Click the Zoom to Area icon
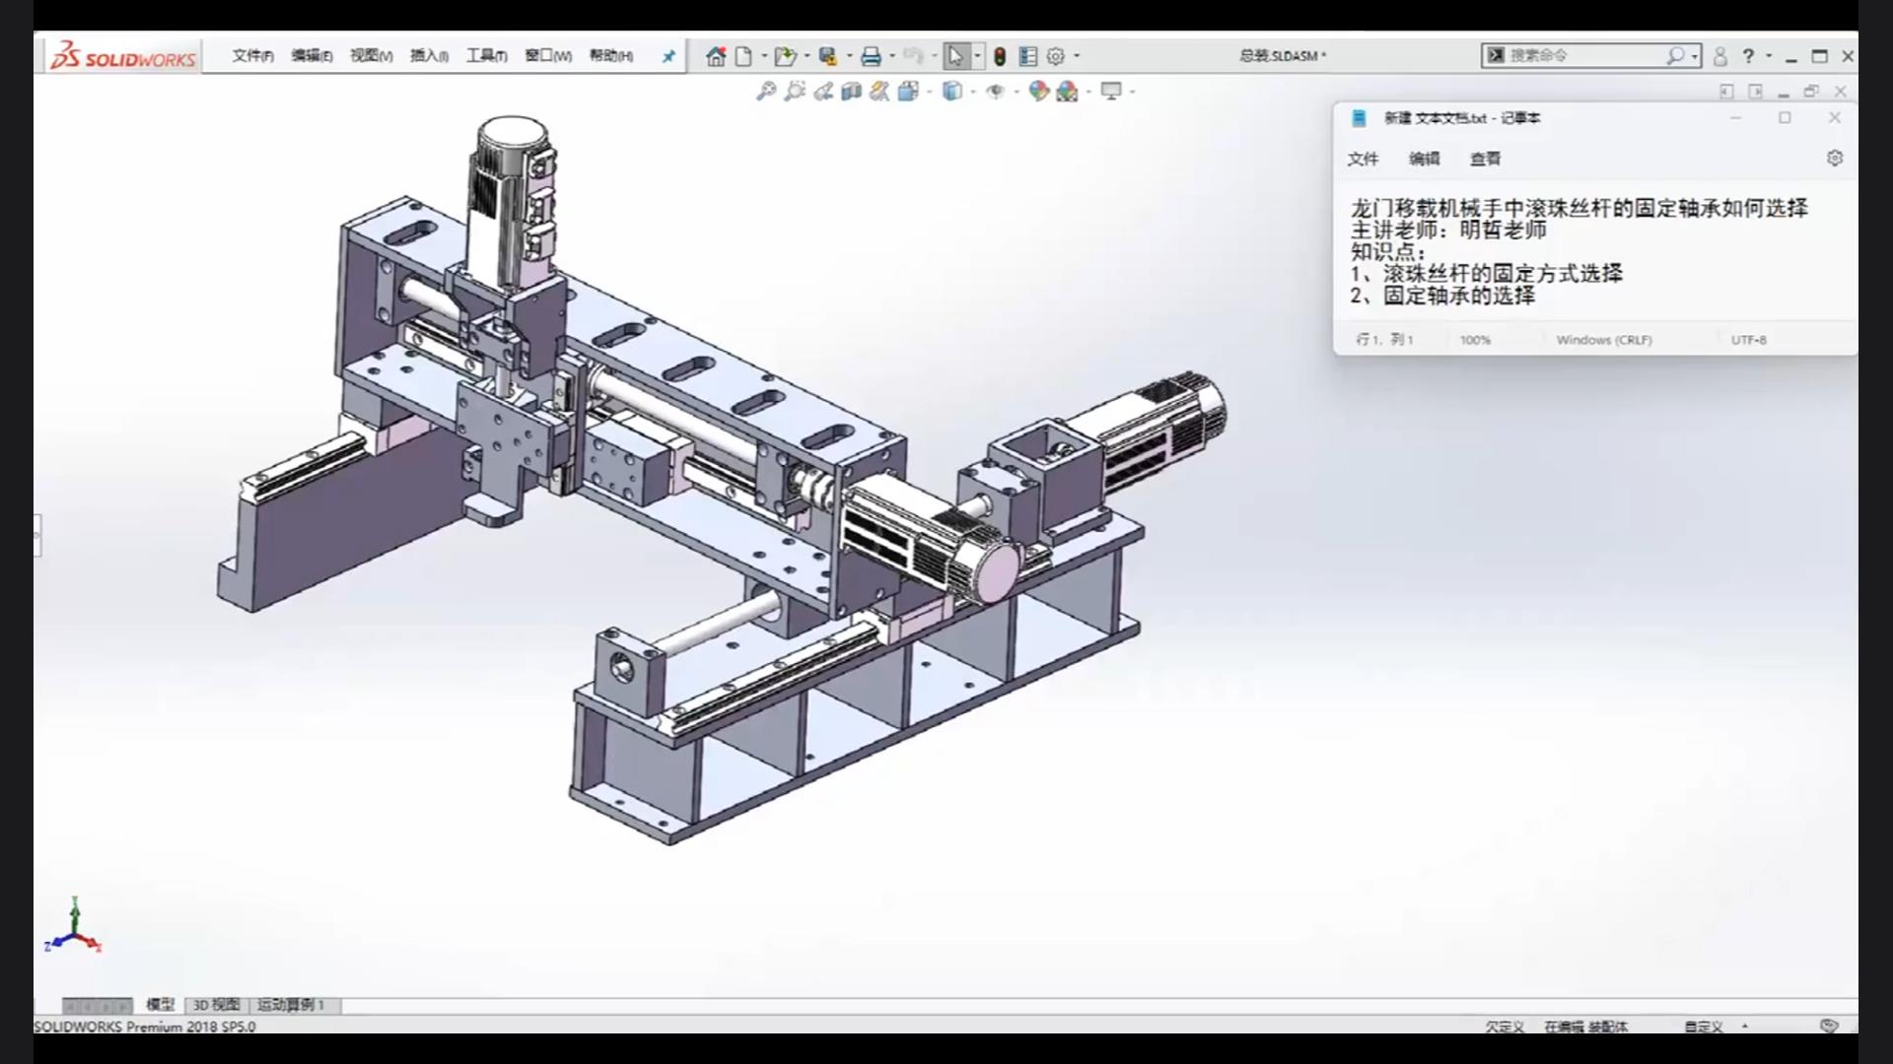The image size is (1893, 1064). 795,92
